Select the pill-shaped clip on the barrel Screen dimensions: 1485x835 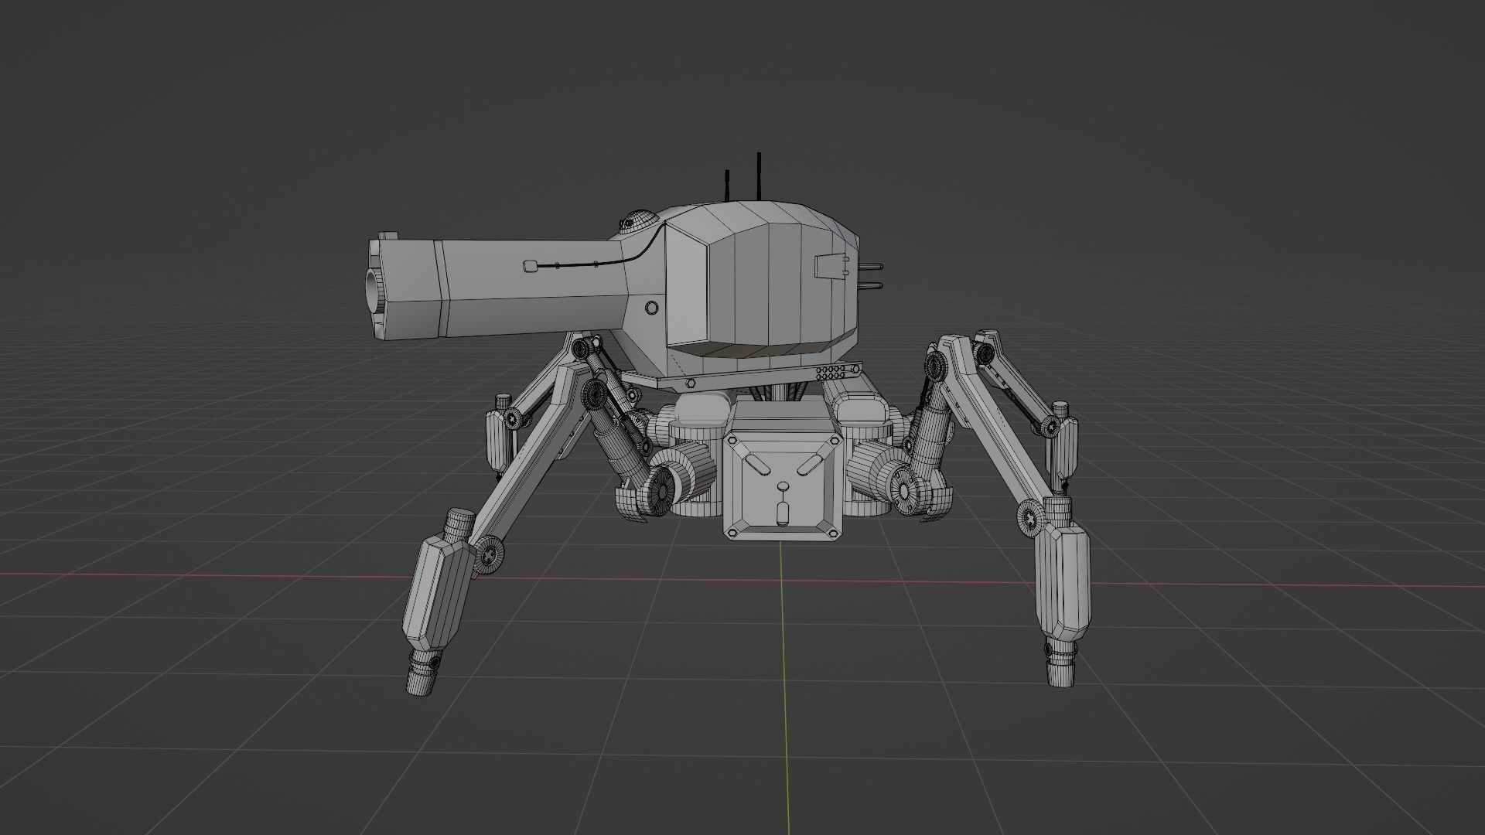(530, 266)
